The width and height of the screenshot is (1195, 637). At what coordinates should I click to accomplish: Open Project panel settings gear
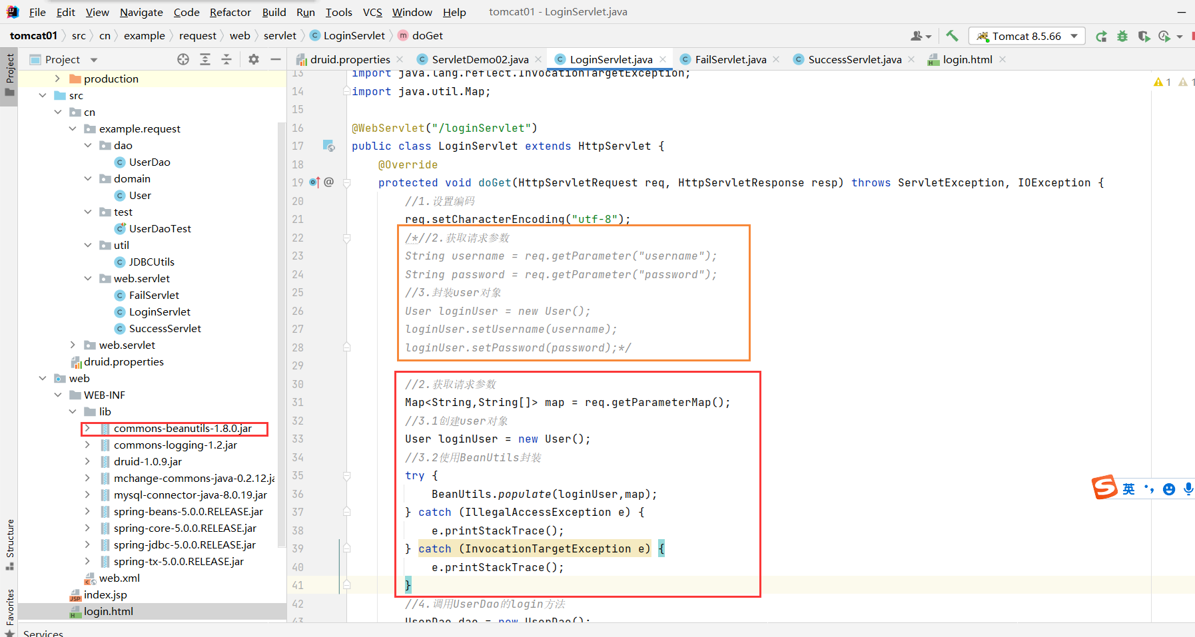(254, 59)
